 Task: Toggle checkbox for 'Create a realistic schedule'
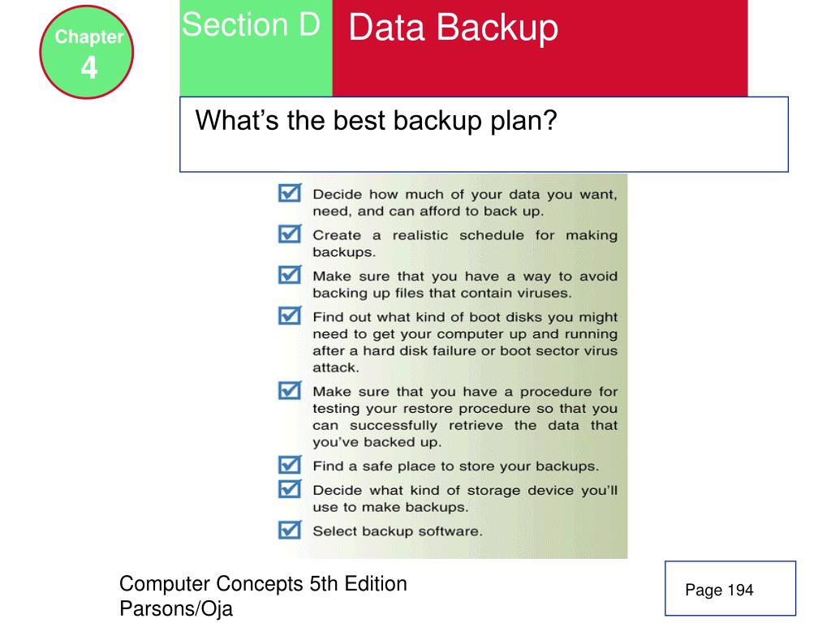pyautogui.click(x=290, y=234)
